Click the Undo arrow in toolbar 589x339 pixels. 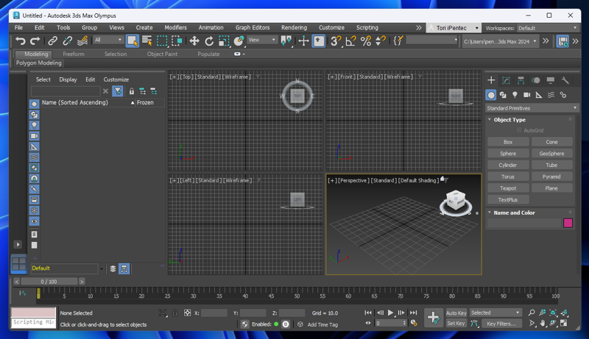click(x=21, y=41)
